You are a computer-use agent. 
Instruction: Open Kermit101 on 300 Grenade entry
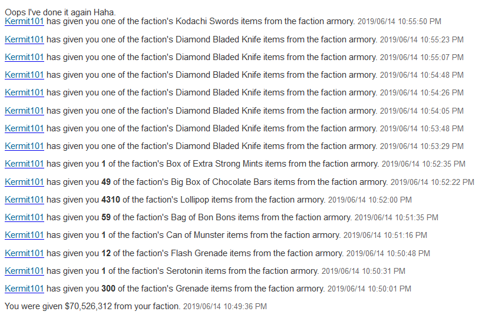pos(24,289)
